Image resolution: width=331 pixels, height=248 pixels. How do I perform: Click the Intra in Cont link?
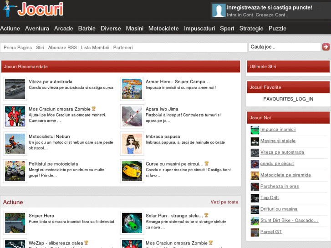(x=239, y=15)
